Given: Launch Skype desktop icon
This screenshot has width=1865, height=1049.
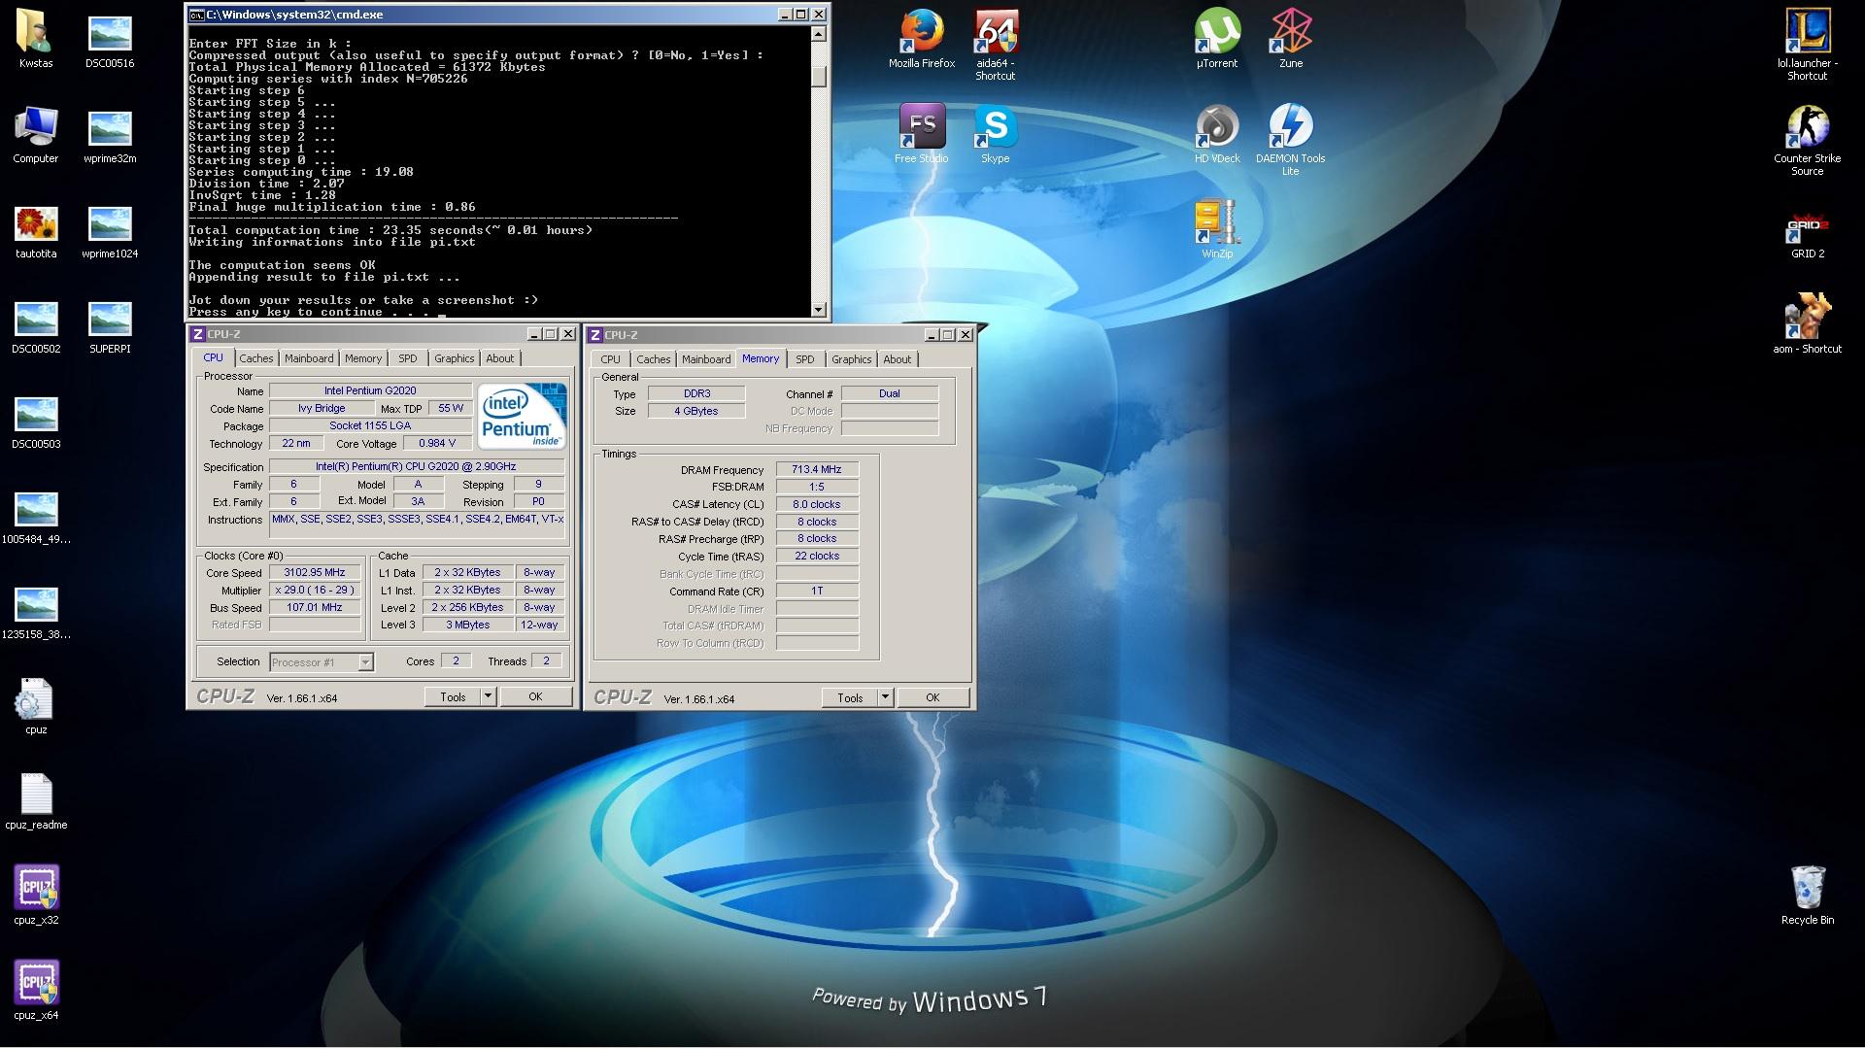Looking at the screenshot, I should tap(996, 134).
